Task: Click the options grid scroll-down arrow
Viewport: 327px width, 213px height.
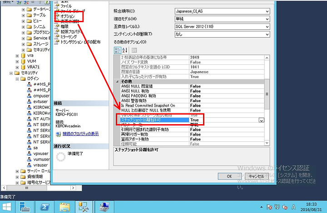Action: pos(267,143)
